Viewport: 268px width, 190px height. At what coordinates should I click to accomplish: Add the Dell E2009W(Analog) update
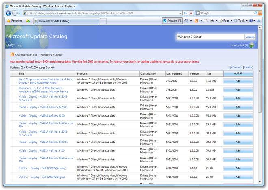coord(238,168)
